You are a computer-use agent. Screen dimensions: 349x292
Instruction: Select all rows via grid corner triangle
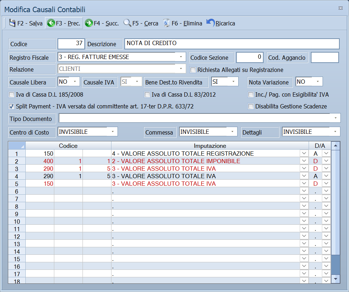click(x=17, y=146)
